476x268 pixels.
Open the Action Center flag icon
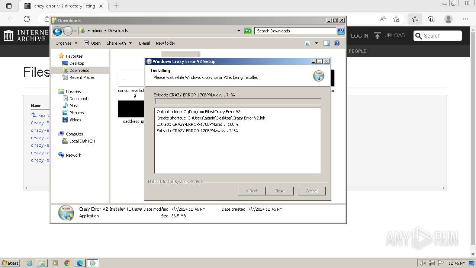coord(441,263)
